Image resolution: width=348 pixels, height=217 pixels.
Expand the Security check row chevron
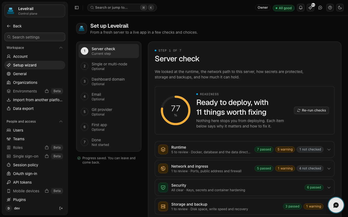(329, 187)
